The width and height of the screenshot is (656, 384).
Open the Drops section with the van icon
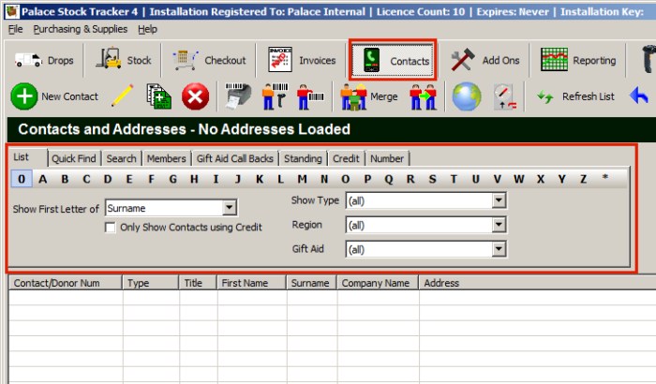[x=45, y=60]
